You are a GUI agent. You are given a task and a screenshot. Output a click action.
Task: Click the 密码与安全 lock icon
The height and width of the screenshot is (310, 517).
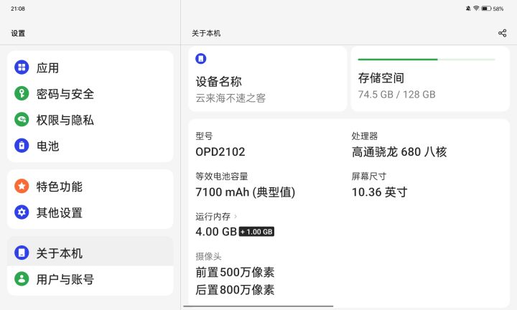coord(22,94)
